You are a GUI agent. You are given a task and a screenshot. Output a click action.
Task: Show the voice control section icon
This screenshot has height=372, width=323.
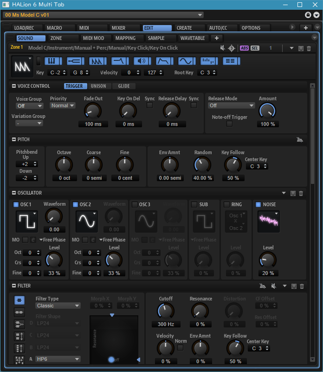76,61
